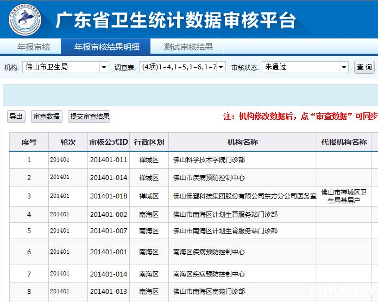Click the platform logo emblem
Viewport: 378px width, 302px height.
[x=25, y=20]
